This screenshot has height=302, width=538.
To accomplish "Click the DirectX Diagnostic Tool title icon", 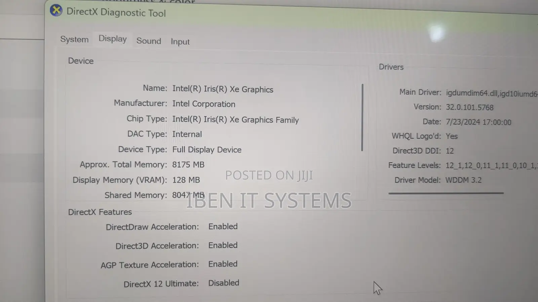I will click(56, 10).
